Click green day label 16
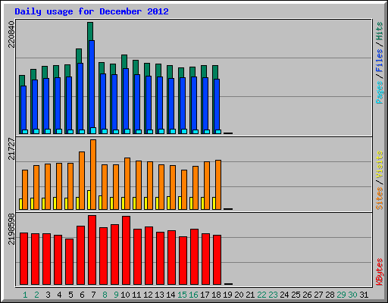The image size is (388, 303). (193, 295)
